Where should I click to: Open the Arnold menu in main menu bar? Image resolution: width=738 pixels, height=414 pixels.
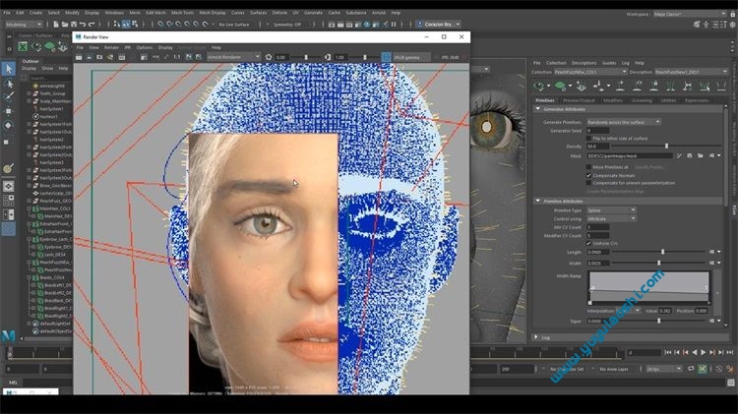pyautogui.click(x=379, y=13)
